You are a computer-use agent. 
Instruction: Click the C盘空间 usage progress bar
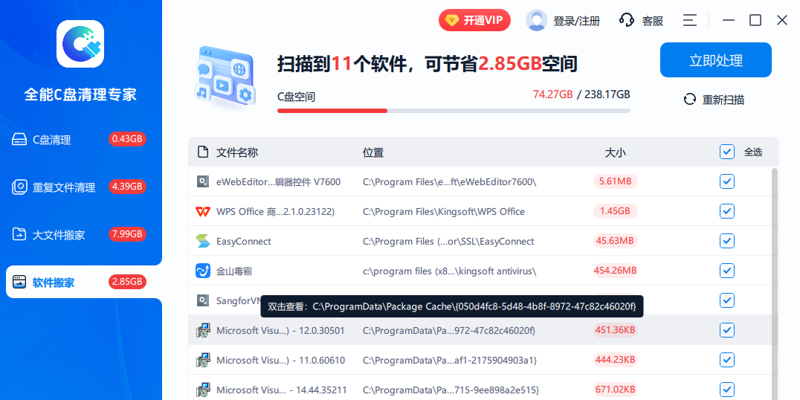[454, 111]
